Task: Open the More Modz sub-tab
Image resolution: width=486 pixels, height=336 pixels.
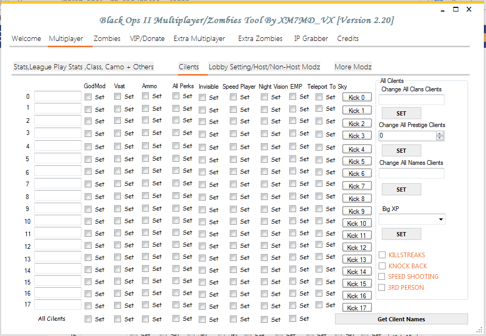Action: 353,67
